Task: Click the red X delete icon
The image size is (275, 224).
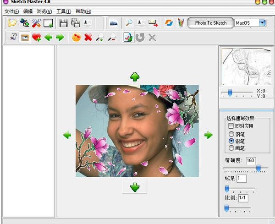Action: click(x=88, y=37)
